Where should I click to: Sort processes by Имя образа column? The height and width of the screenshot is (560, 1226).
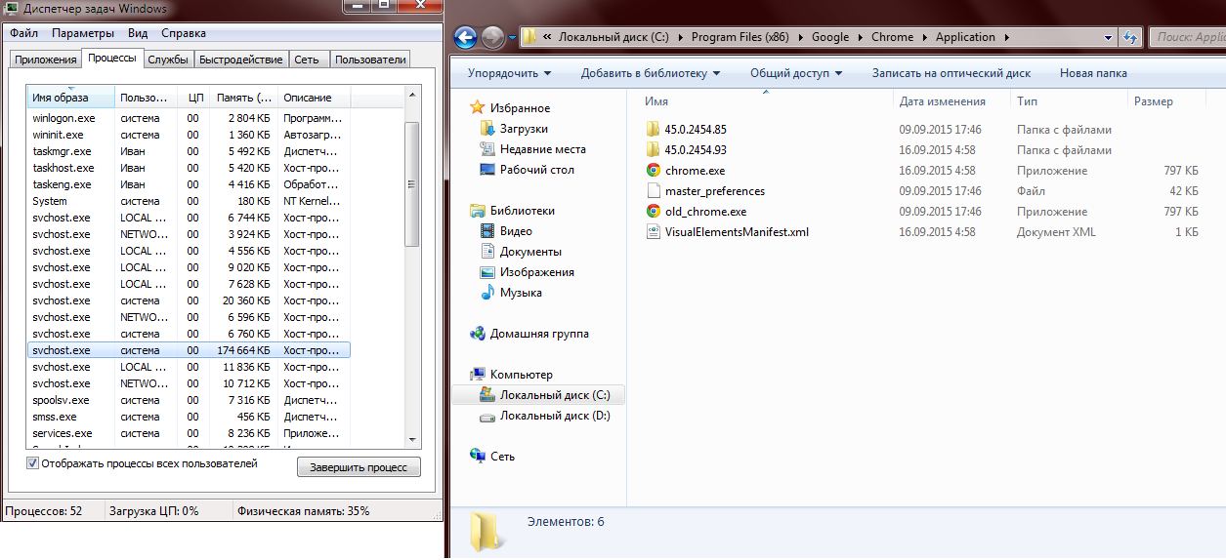click(x=71, y=98)
